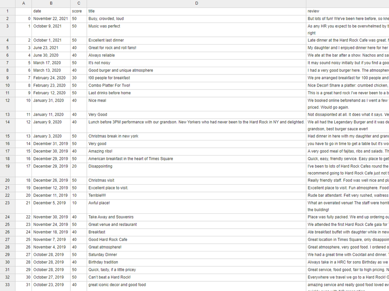389x291 pixels.
Task: Select the wide column D header
Action: pyautogui.click(x=196, y=3)
